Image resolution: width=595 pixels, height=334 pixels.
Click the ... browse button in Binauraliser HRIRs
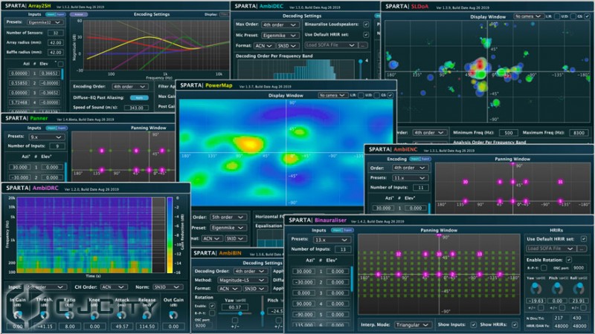coord(582,249)
